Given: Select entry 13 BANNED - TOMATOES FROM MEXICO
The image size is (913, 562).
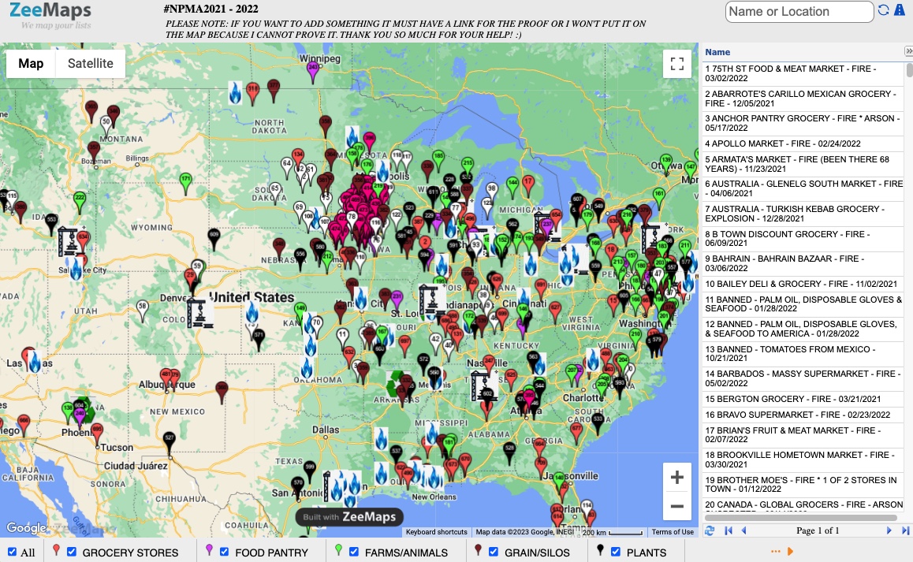Looking at the screenshot, I should (x=803, y=353).
